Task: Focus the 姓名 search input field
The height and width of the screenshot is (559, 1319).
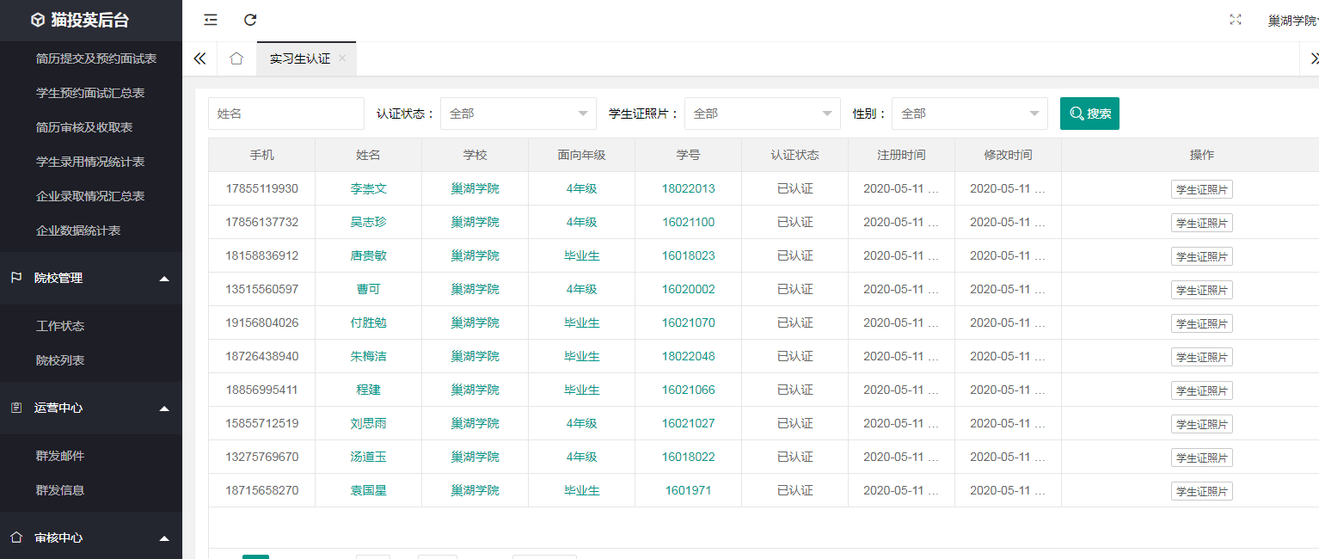Action: 286,114
